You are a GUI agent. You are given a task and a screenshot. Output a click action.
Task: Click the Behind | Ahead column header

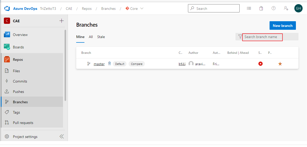click(x=238, y=53)
